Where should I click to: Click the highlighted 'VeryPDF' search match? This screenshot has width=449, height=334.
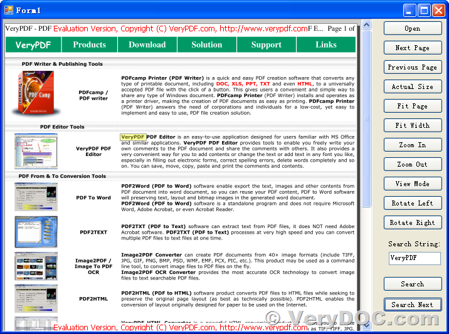[x=132, y=137]
